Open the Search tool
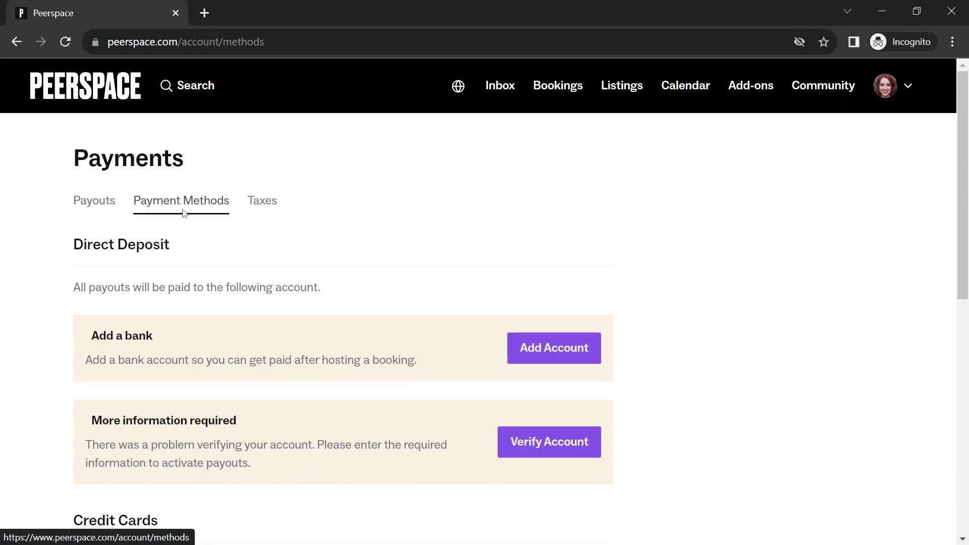The height and width of the screenshot is (545, 969). point(186,85)
